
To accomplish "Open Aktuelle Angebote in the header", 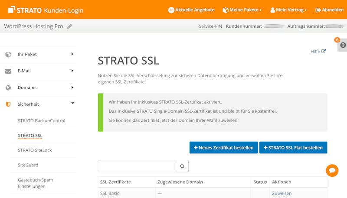I will click(191, 10).
